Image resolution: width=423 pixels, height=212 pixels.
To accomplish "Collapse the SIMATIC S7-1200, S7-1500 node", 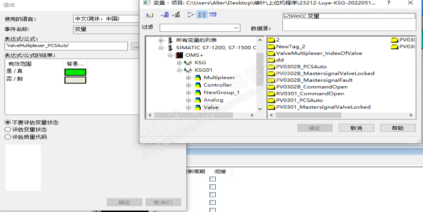I will [161, 48].
